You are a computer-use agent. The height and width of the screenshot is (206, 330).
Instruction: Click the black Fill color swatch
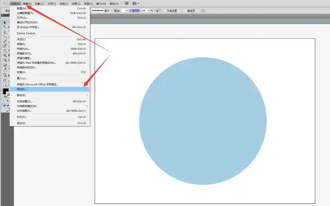5,91
